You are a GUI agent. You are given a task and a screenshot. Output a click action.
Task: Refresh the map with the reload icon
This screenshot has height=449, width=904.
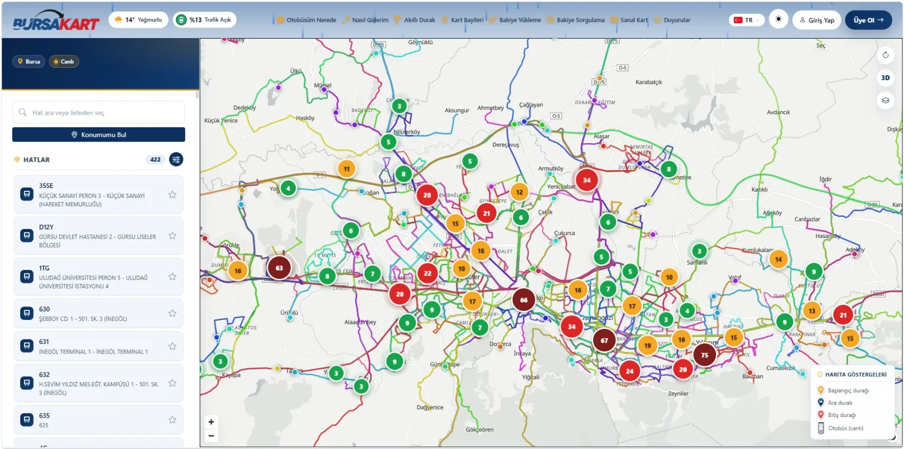[885, 55]
